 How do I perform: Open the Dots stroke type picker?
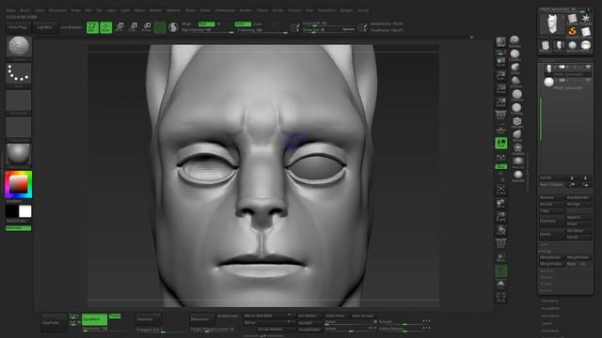coord(19,73)
